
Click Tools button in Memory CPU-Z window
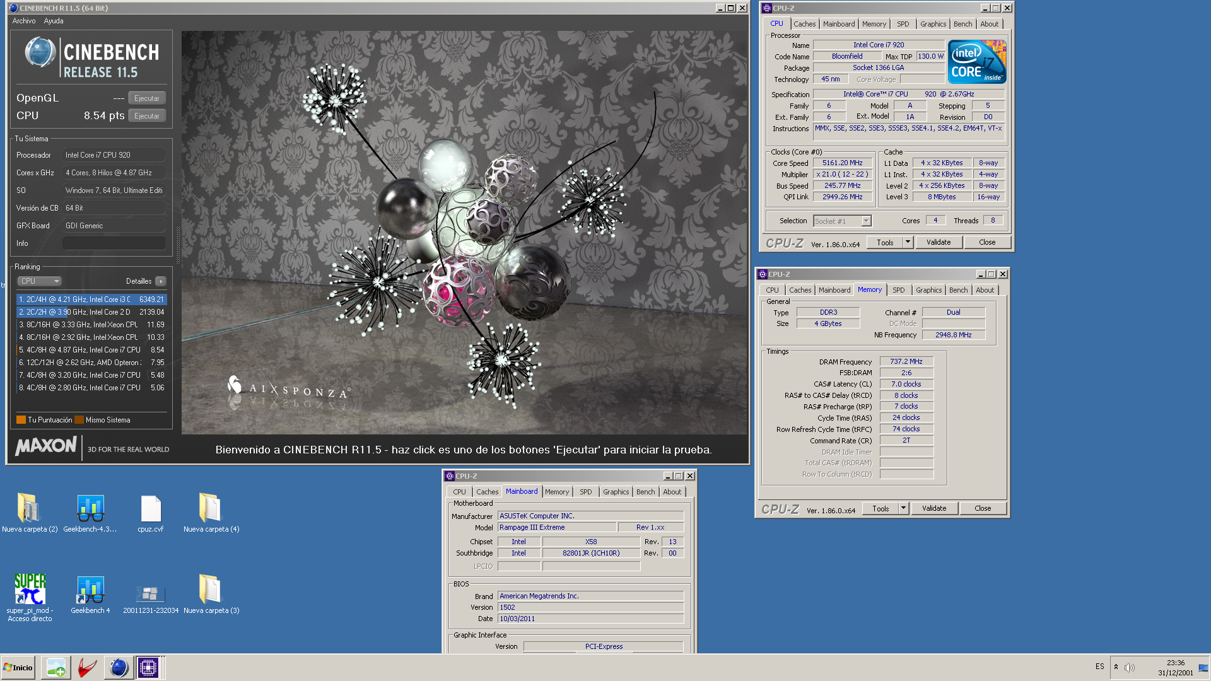click(880, 509)
